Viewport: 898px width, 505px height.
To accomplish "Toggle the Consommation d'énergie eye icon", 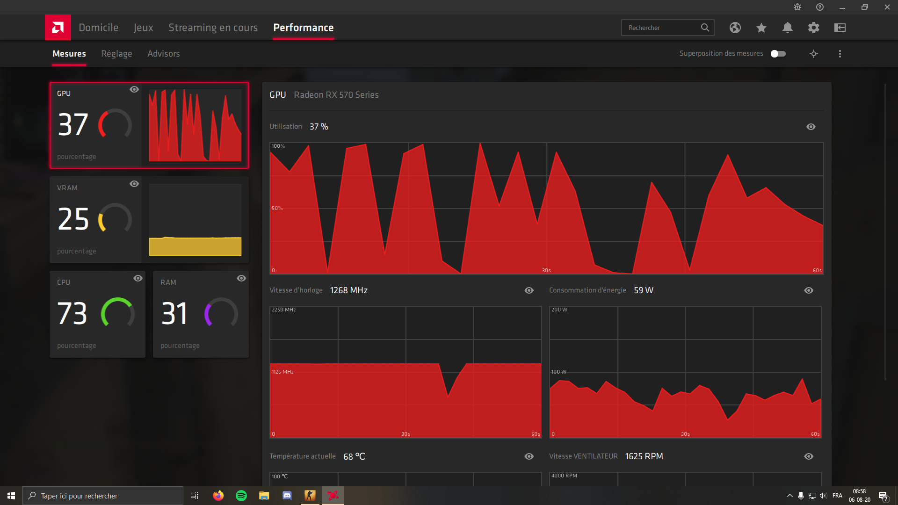I will tap(809, 290).
